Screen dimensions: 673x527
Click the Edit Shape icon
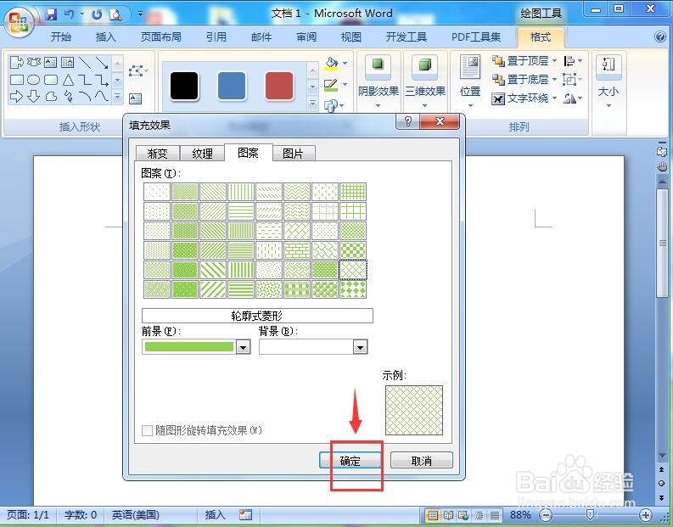(x=137, y=70)
